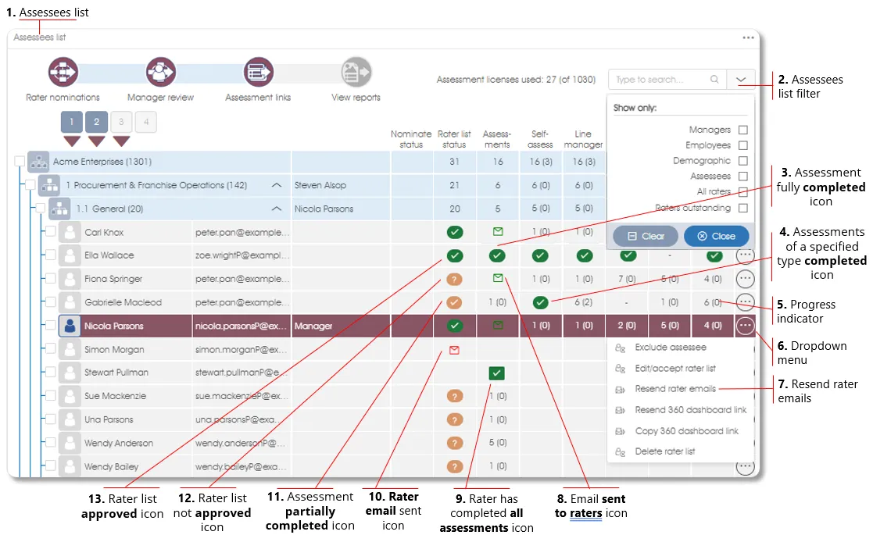The height and width of the screenshot is (535, 873).
Task: Toggle the assessees list filter dropdown arrow
Action: (741, 80)
